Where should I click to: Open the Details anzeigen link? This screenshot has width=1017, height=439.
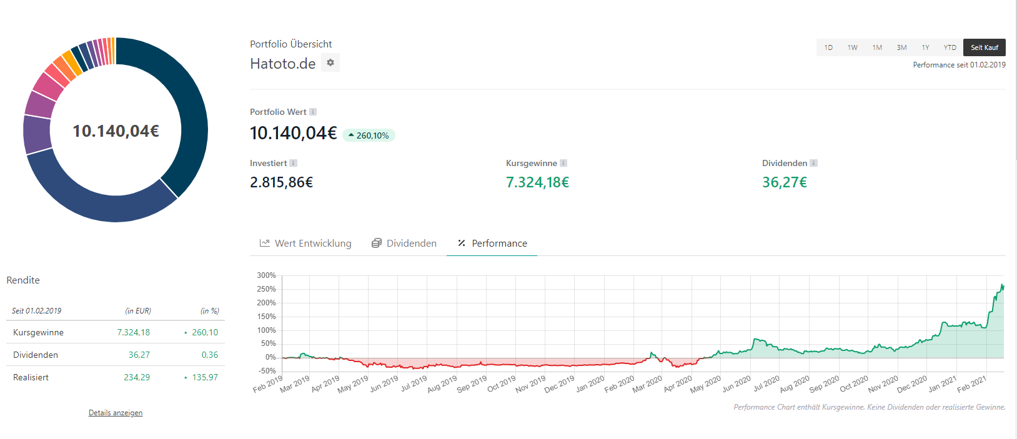[116, 413]
